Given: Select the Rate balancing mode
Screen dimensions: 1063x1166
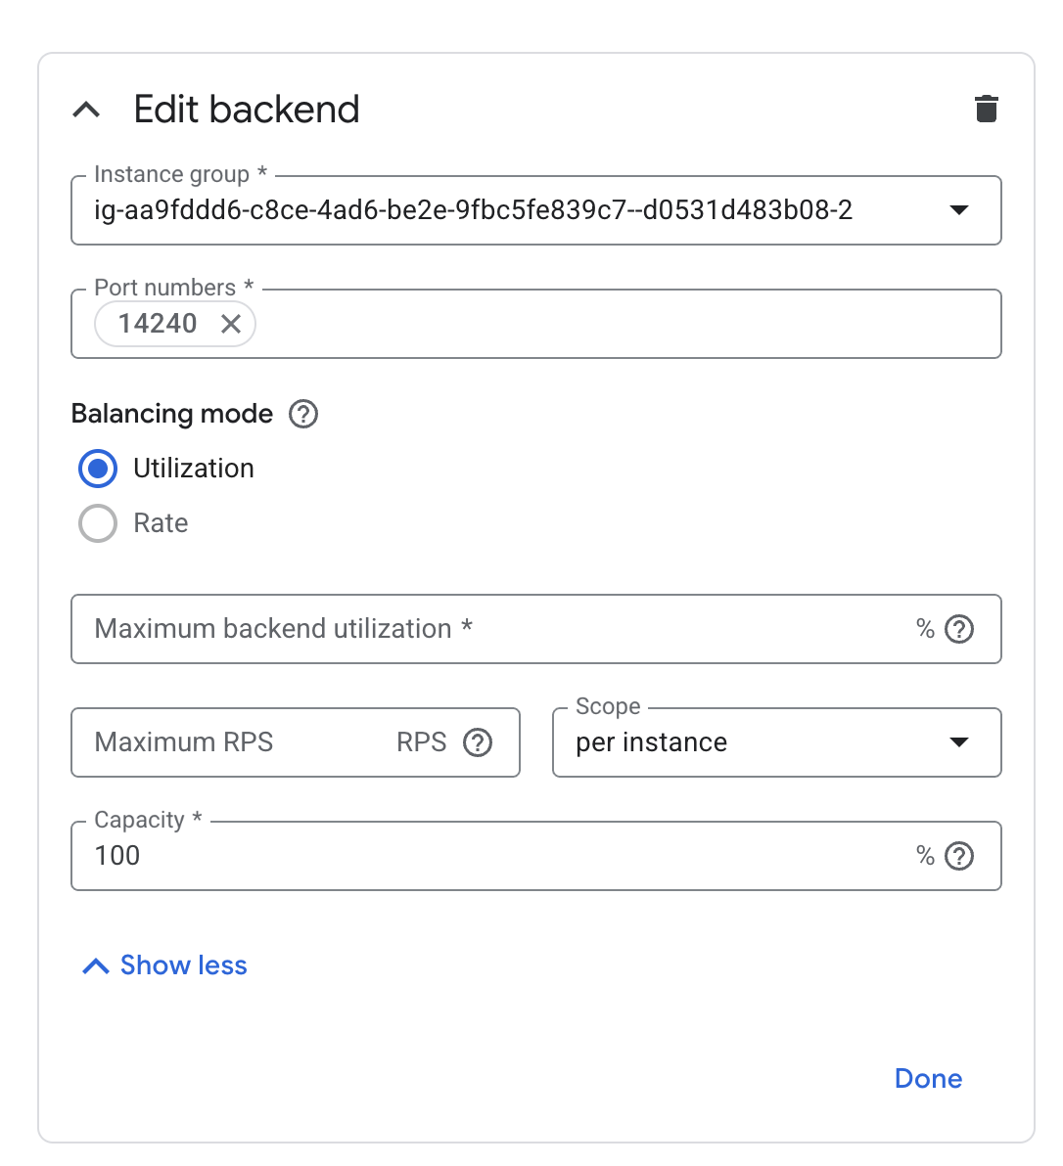Looking at the screenshot, I should pyautogui.click(x=98, y=523).
